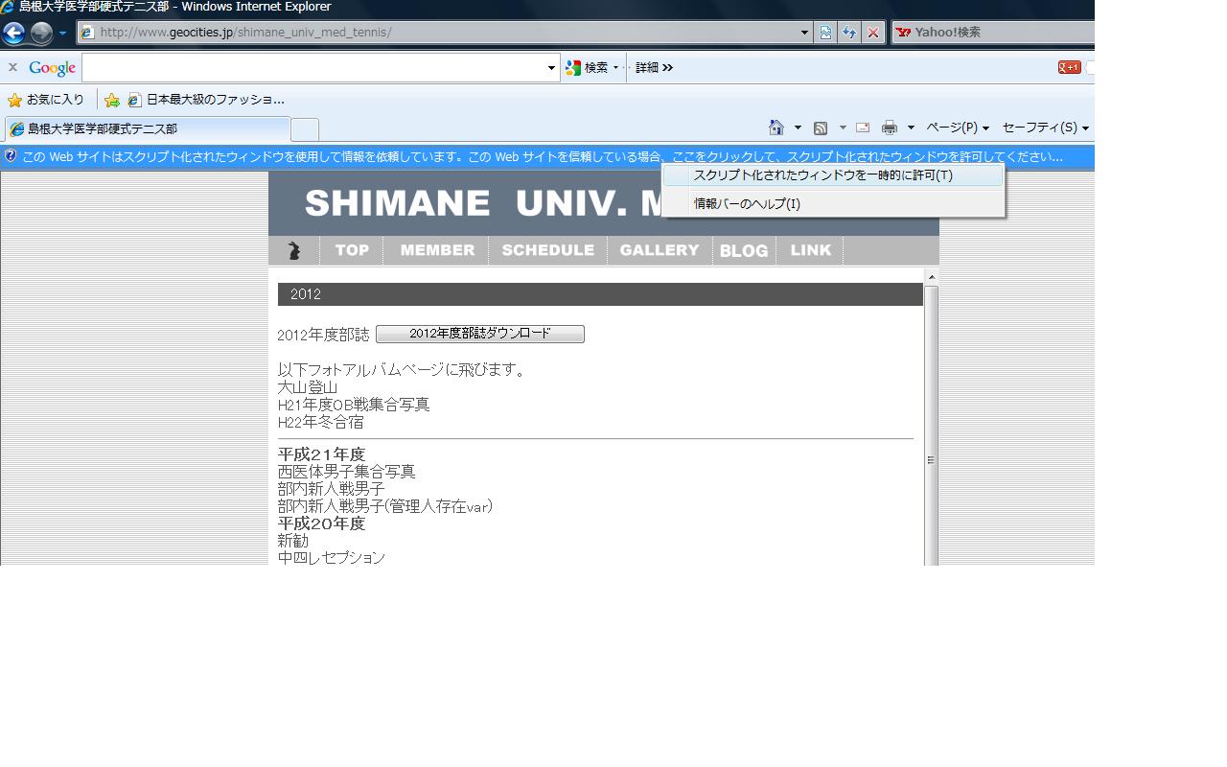The image size is (1227, 767).
Task: Click the Google logo on the toolbar
Action: (x=52, y=68)
